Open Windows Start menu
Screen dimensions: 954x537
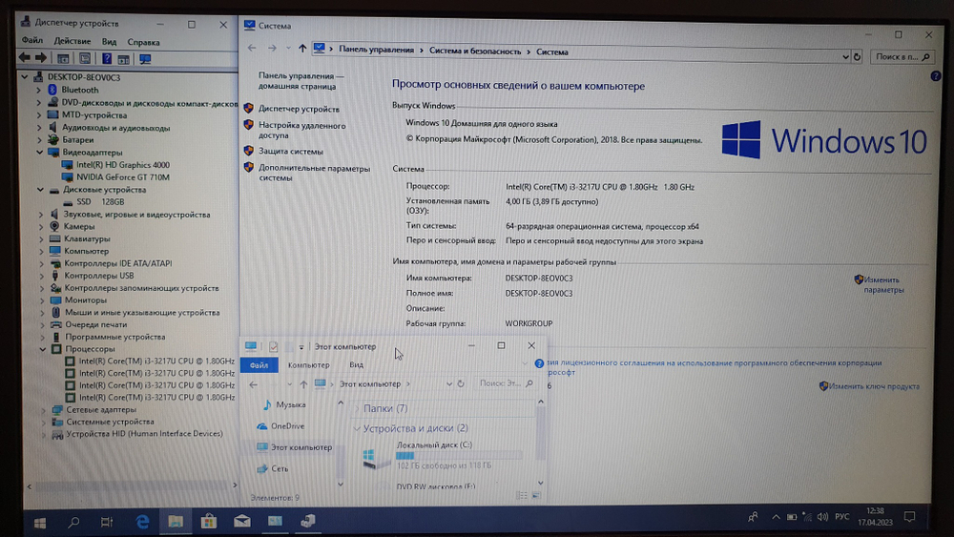[x=40, y=523]
